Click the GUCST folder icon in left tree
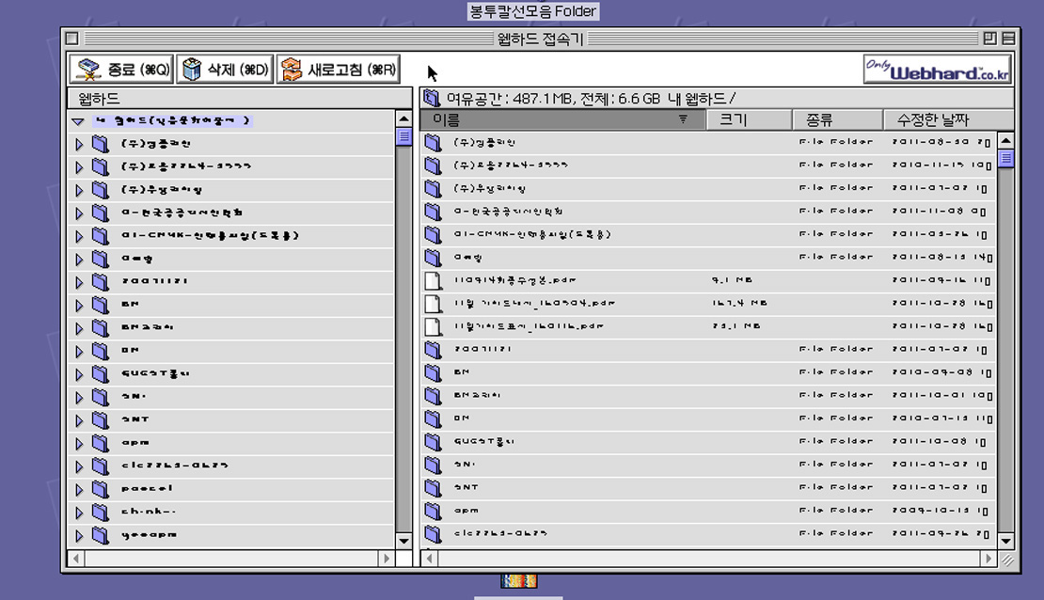 (101, 374)
